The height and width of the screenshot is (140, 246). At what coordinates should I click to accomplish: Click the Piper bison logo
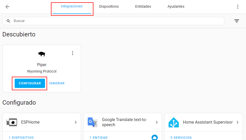pos(42,54)
